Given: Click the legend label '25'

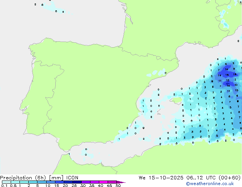Looking at the screenshot, I should 74,185.
